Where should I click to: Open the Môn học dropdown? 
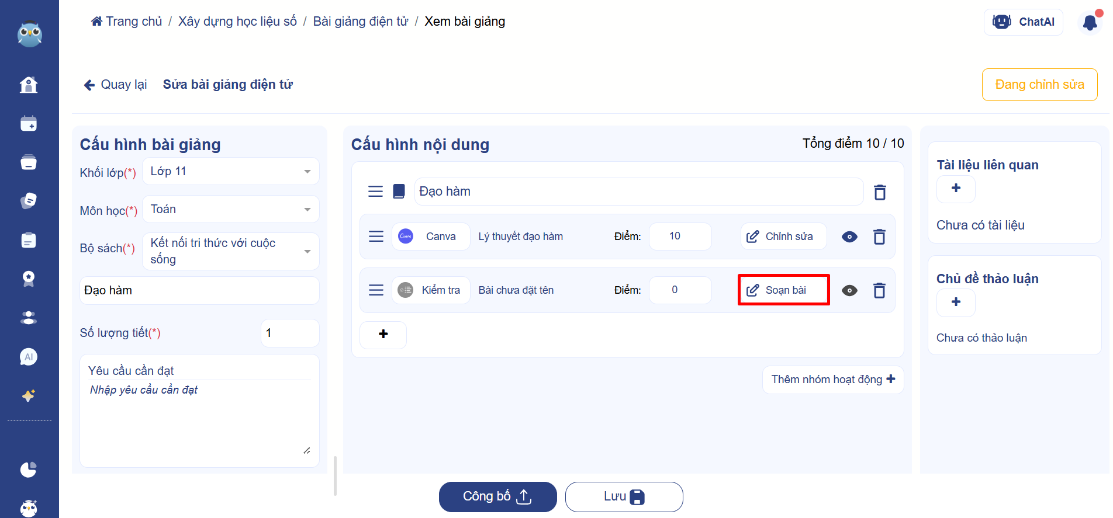click(x=231, y=210)
